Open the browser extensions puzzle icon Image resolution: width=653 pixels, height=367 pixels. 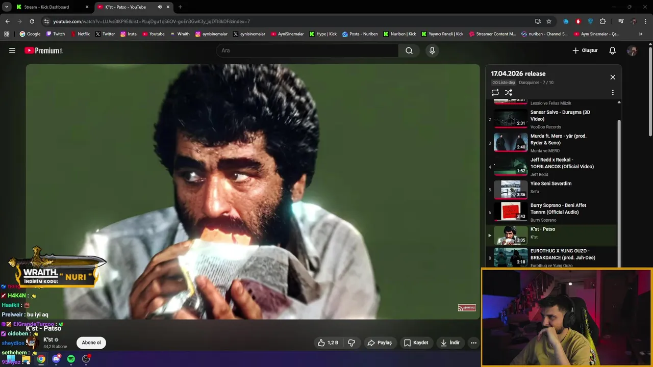[603, 21]
